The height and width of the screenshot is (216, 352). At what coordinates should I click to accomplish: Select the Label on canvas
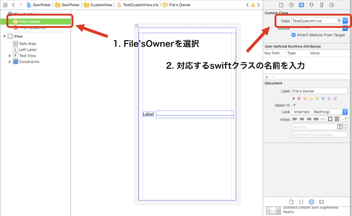[x=148, y=114]
